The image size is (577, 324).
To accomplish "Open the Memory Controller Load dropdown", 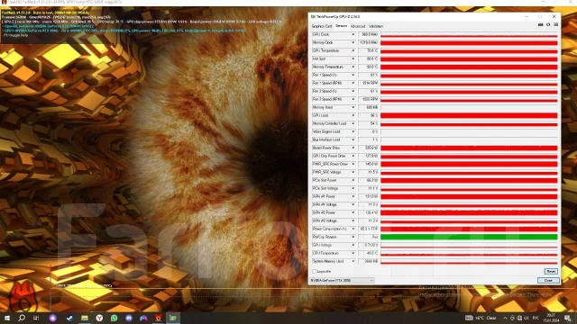I will 353,123.
